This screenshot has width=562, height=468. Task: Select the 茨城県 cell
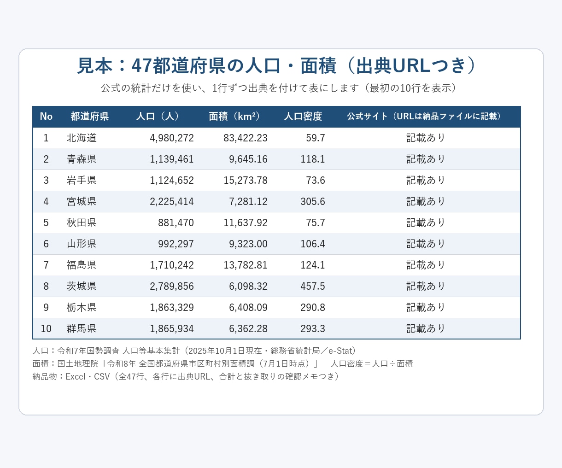point(82,286)
